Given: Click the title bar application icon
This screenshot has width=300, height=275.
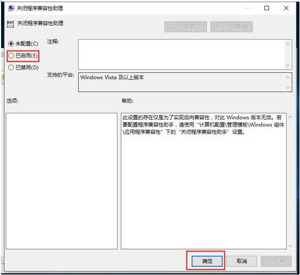Looking at the screenshot, I should (11, 8).
